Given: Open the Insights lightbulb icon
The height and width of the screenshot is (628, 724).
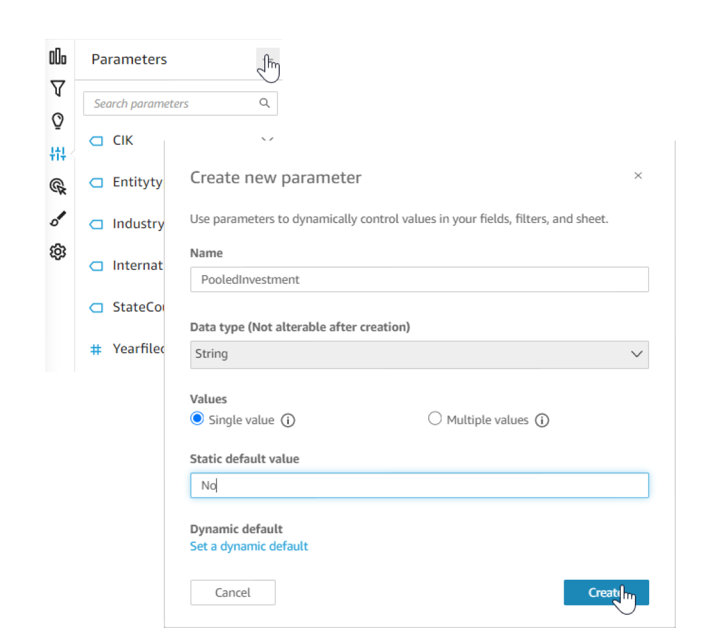Looking at the screenshot, I should [58, 121].
